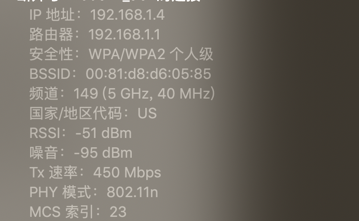Click the RSSI value -51 dBm

[x=103, y=133]
